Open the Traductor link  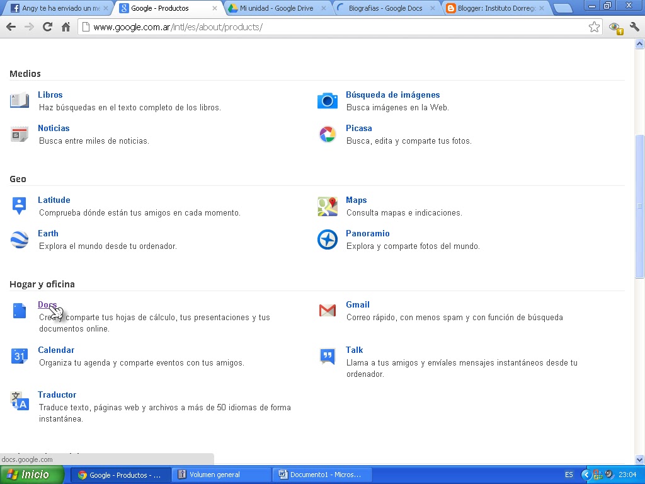coord(57,395)
